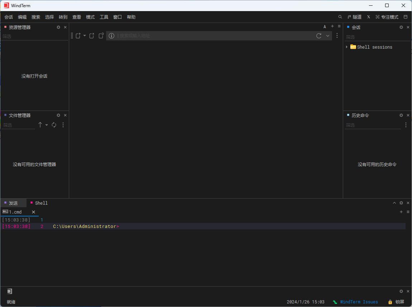Image resolution: width=412 pixels, height=307 pixels.
Task: Click the search magnifier icon in menu bar
Action: pyautogui.click(x=340, y=17)
